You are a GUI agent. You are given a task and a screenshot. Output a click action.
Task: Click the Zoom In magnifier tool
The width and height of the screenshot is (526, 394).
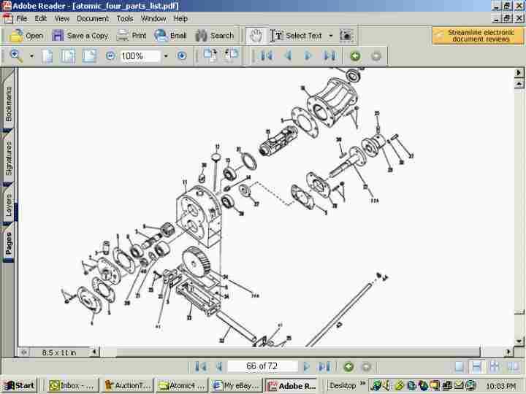[x=15, y=56]
